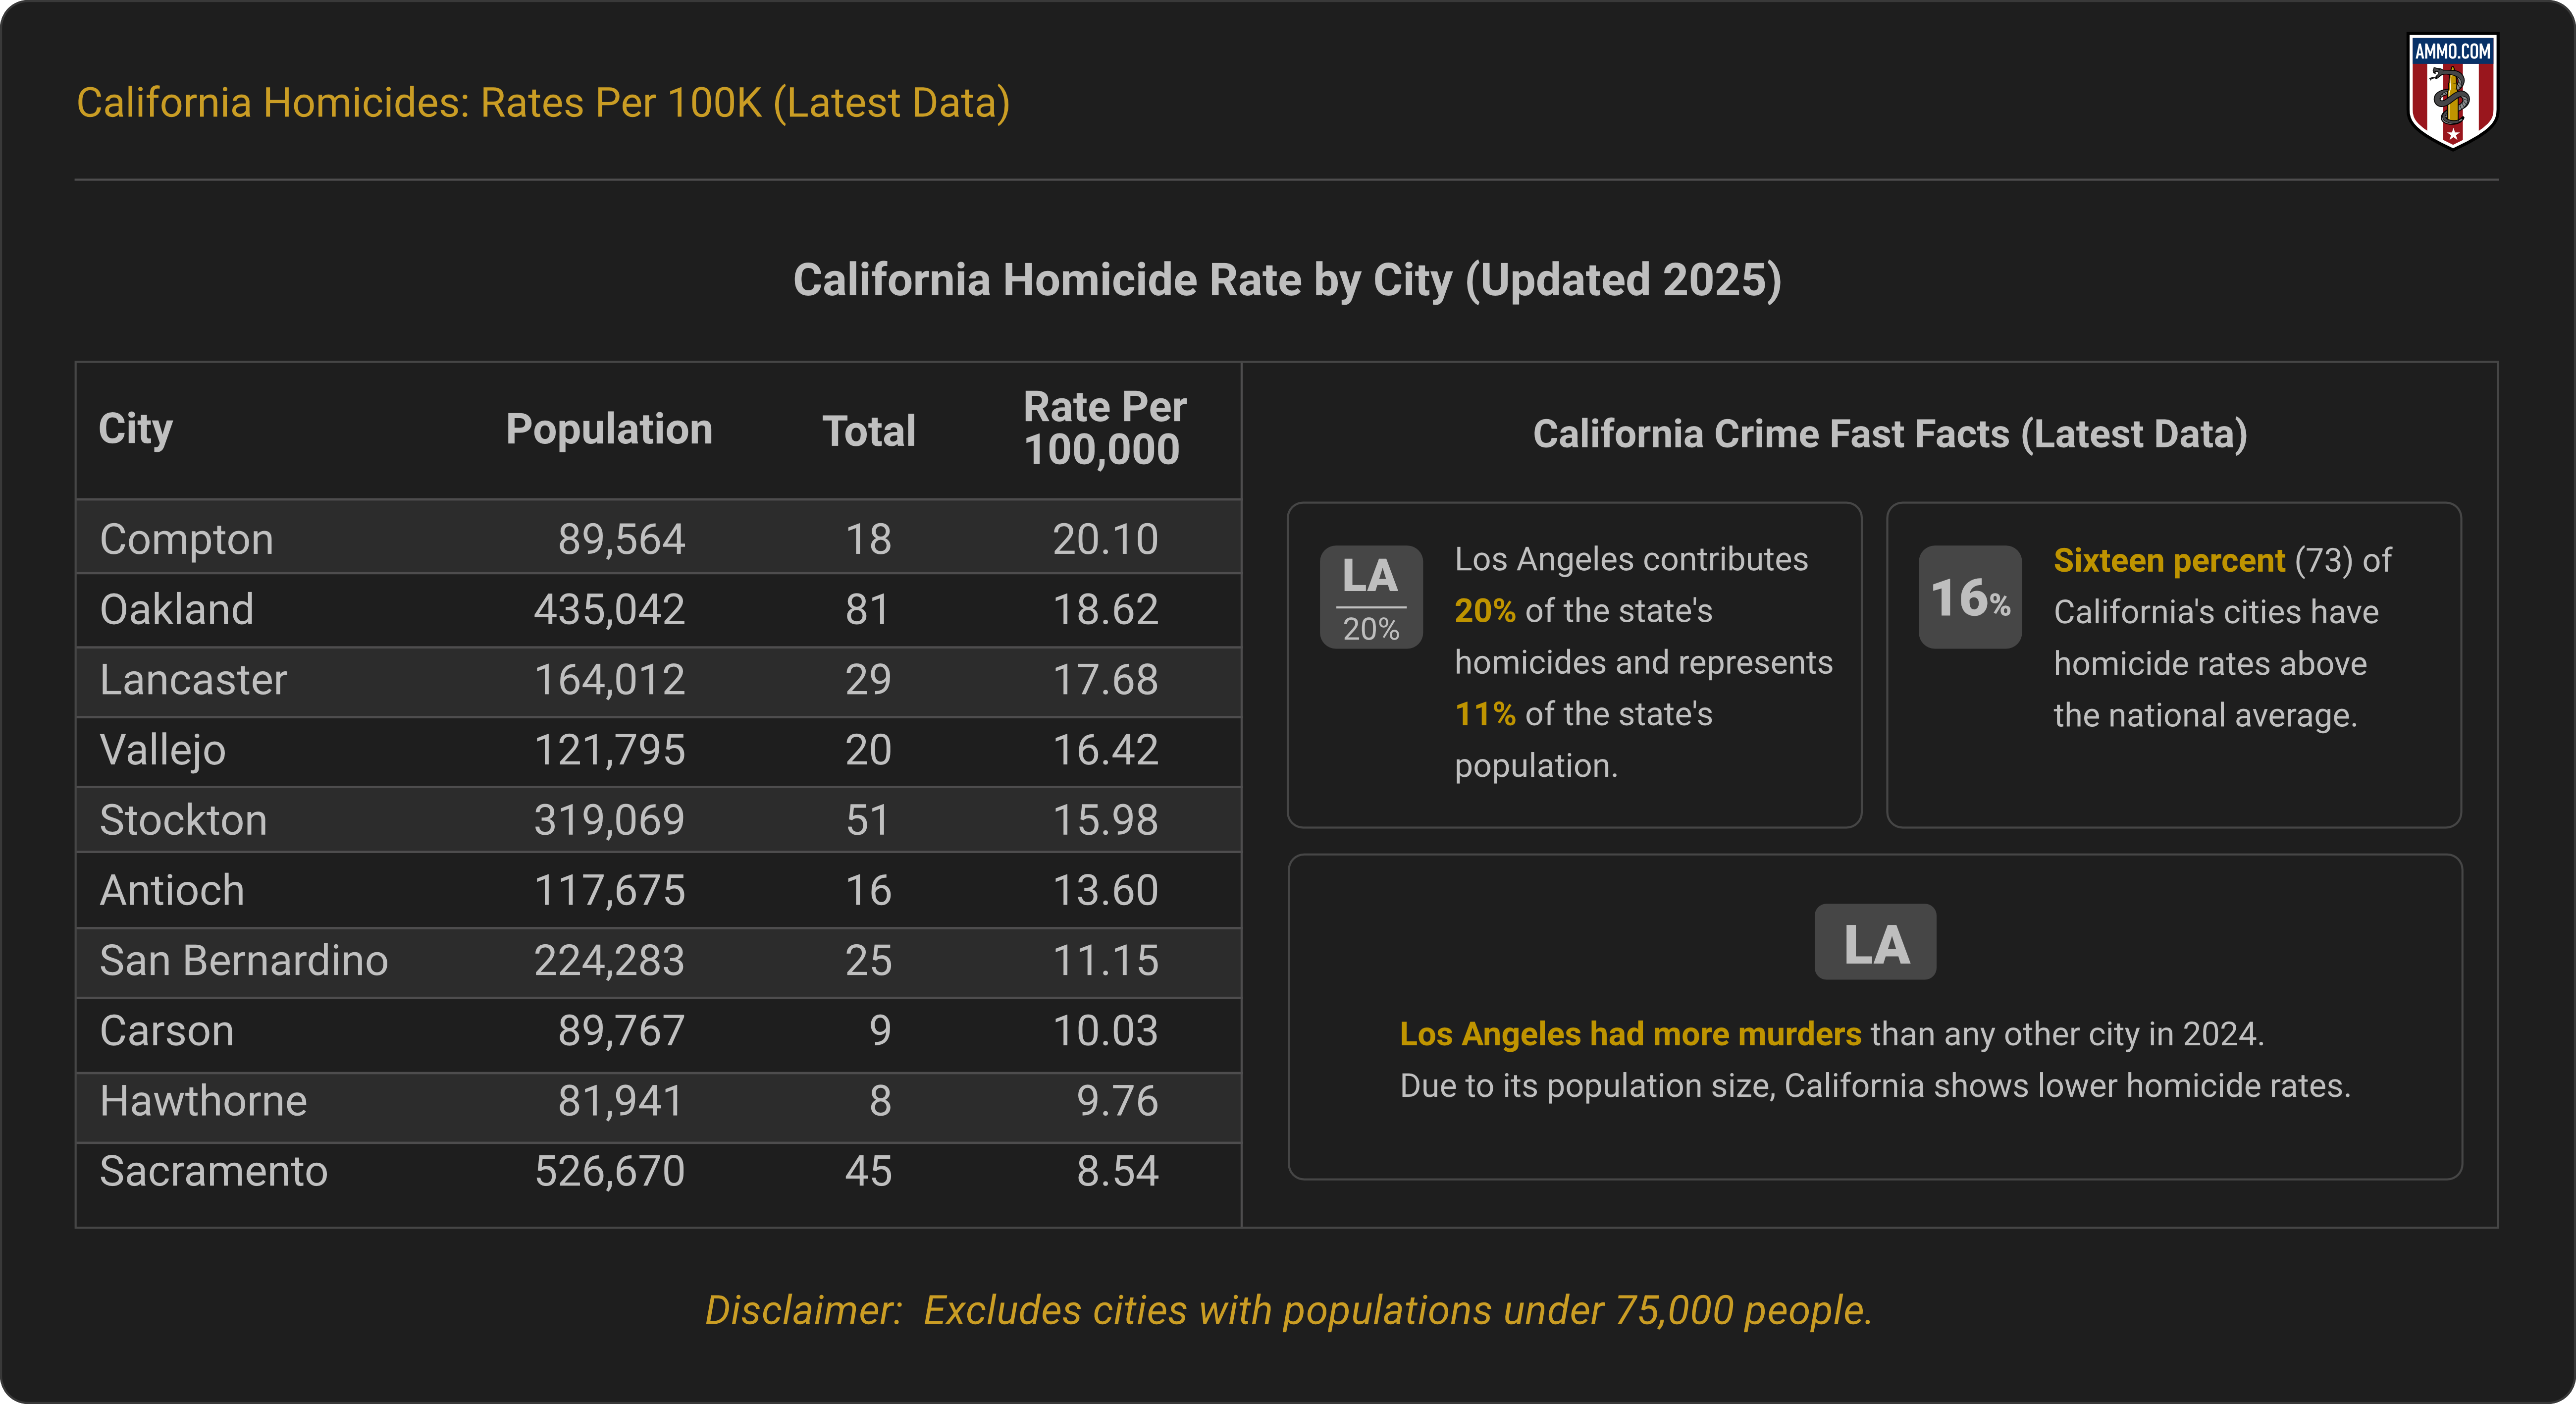This screenshot has width=2576, height=1404.
Task: Select the LA 20% badge icon
Action: click(1371, 597)
